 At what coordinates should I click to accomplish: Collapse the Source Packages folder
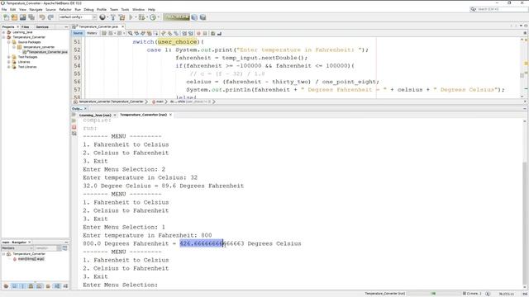coord(9,42)
